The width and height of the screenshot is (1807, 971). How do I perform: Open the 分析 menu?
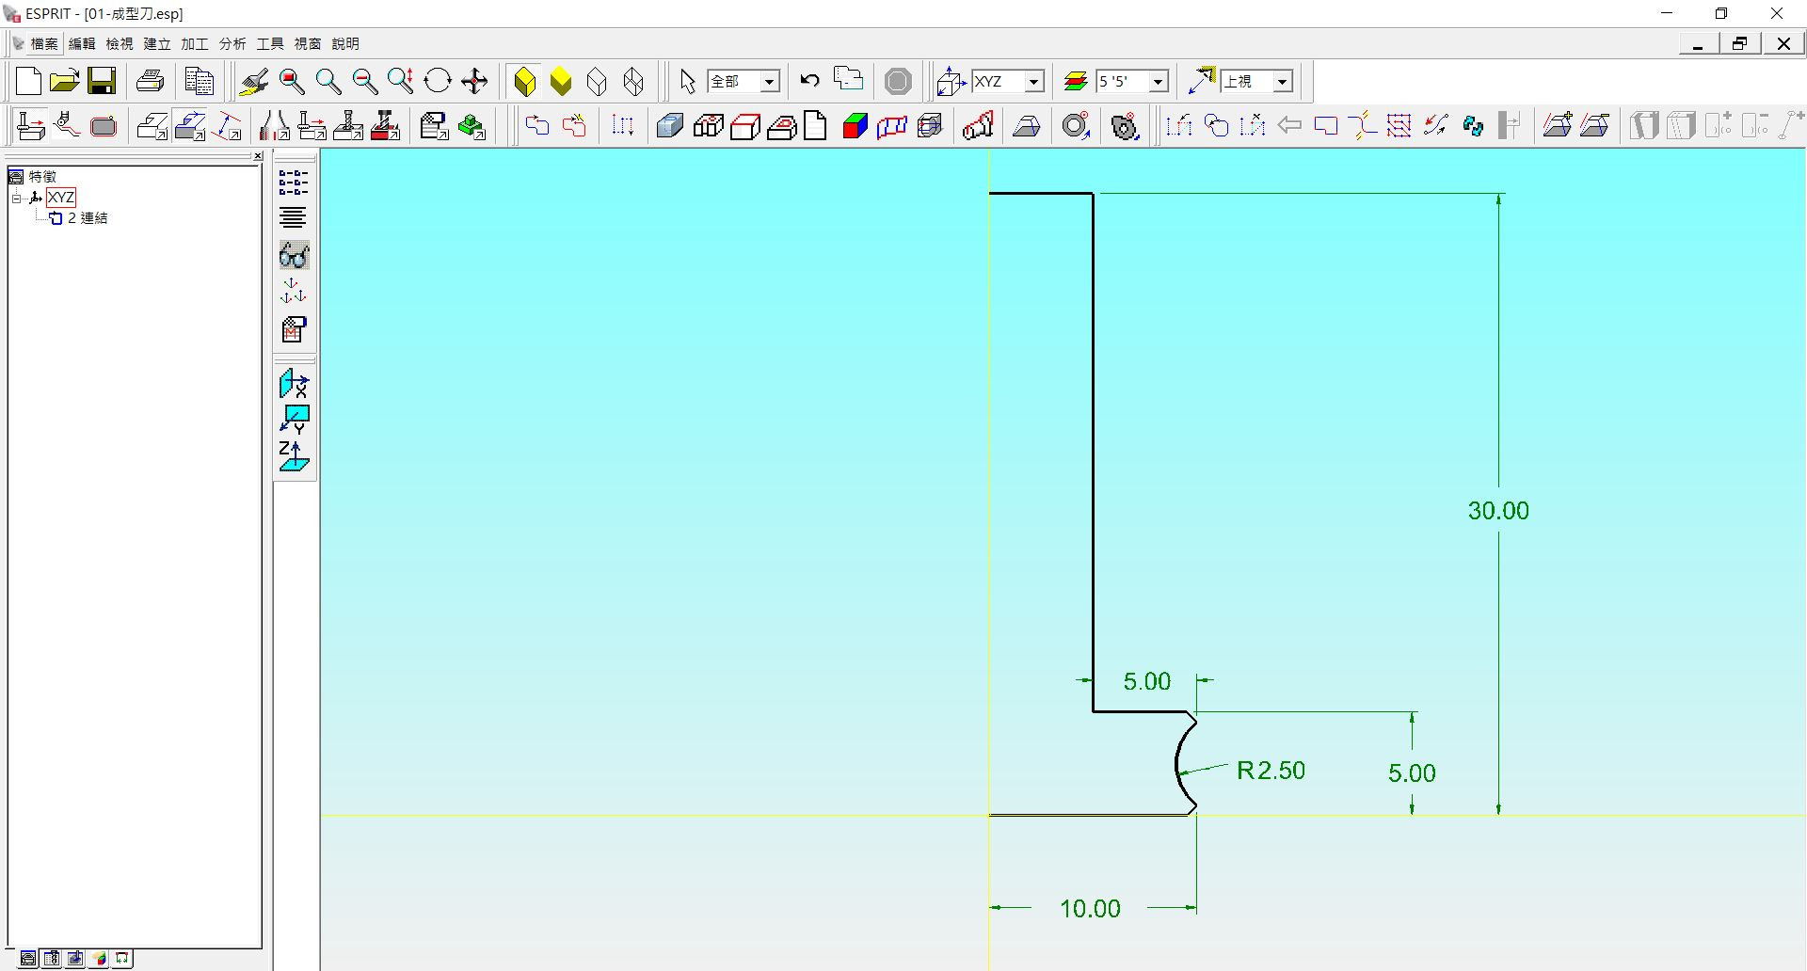click(232, 43)
